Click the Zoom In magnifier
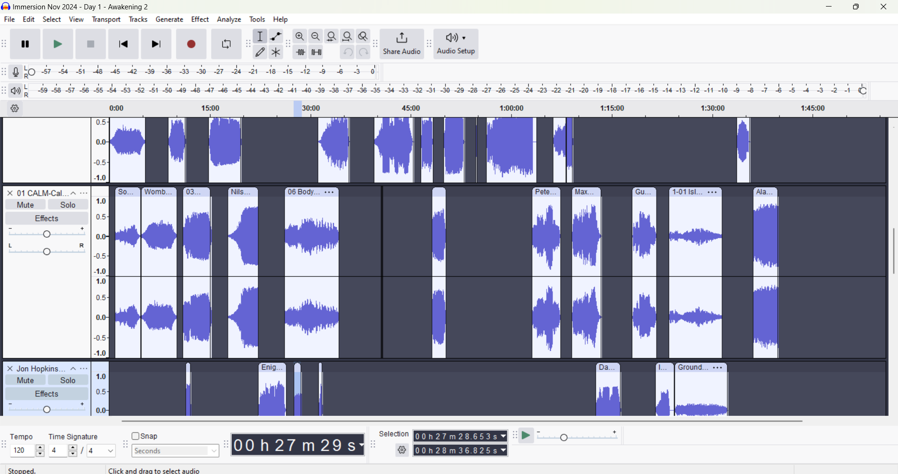Viewport: 898px width, 474px height. pyautogui.click(x=300, y=36)
